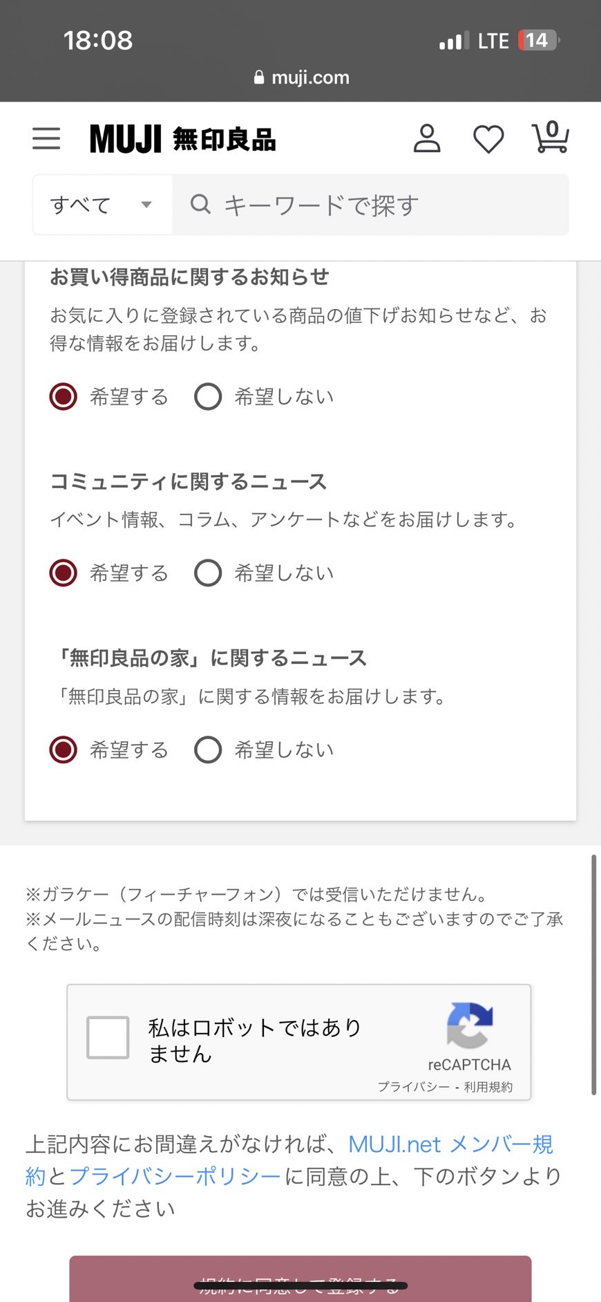Open the account profile icon
601x1302 pixels.
pyautogui.click(x=427, y=138)
